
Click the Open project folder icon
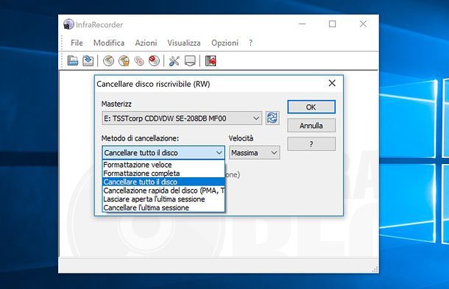tap(73, 60)
